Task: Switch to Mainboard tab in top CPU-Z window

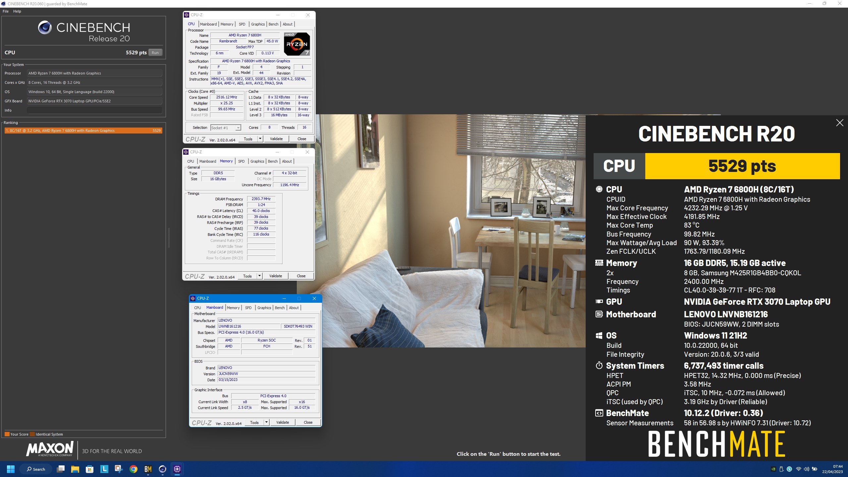Action: pyautogui.click(x=208, y=24)
